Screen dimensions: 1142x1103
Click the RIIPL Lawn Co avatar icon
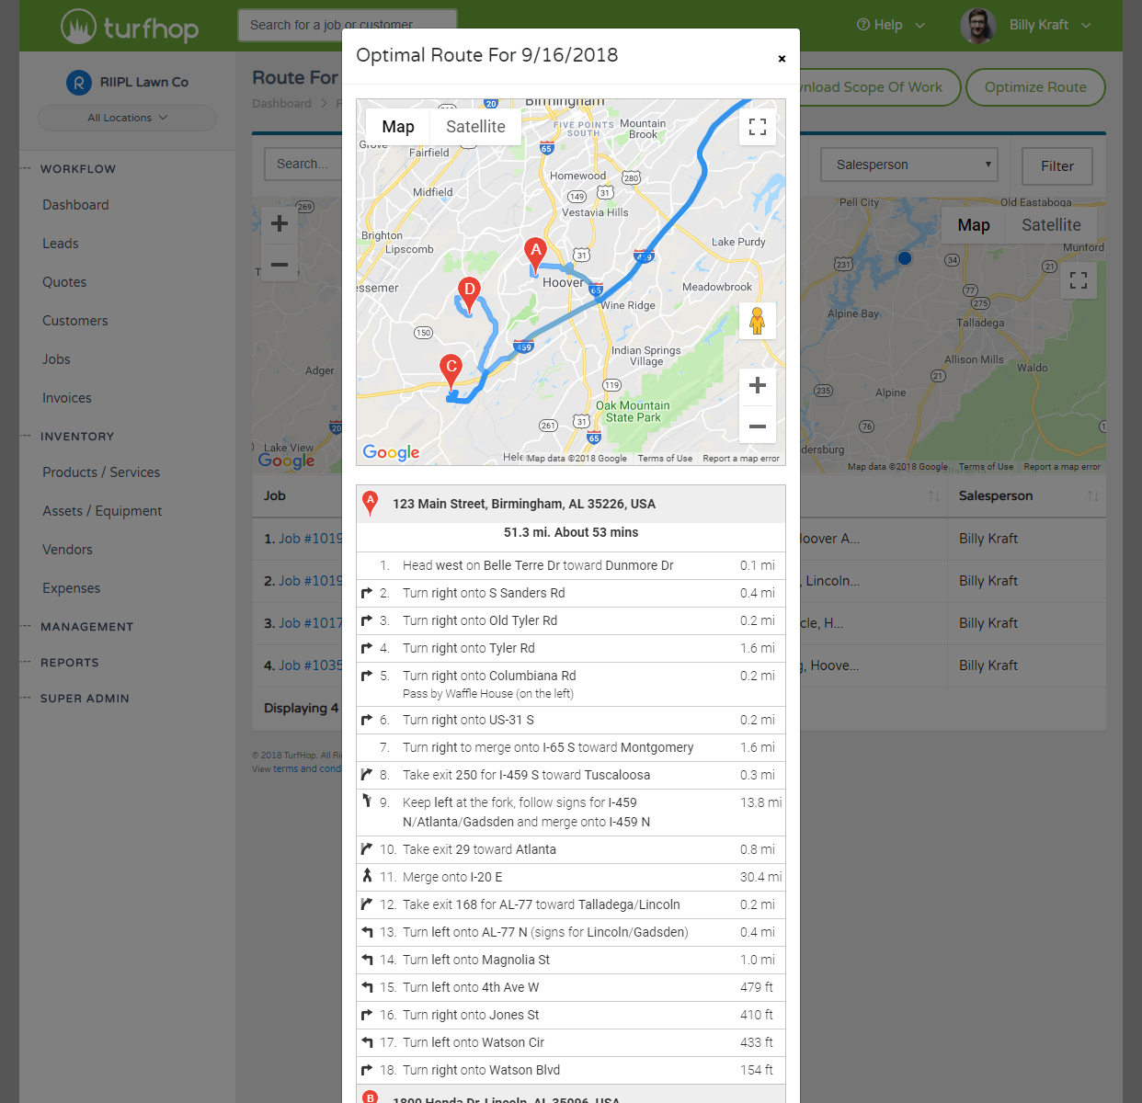[x=78, y=82]
